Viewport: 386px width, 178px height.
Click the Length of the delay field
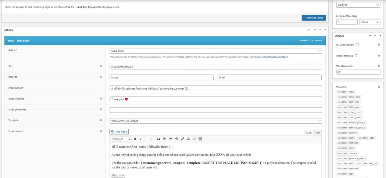(x=347, y=22)
